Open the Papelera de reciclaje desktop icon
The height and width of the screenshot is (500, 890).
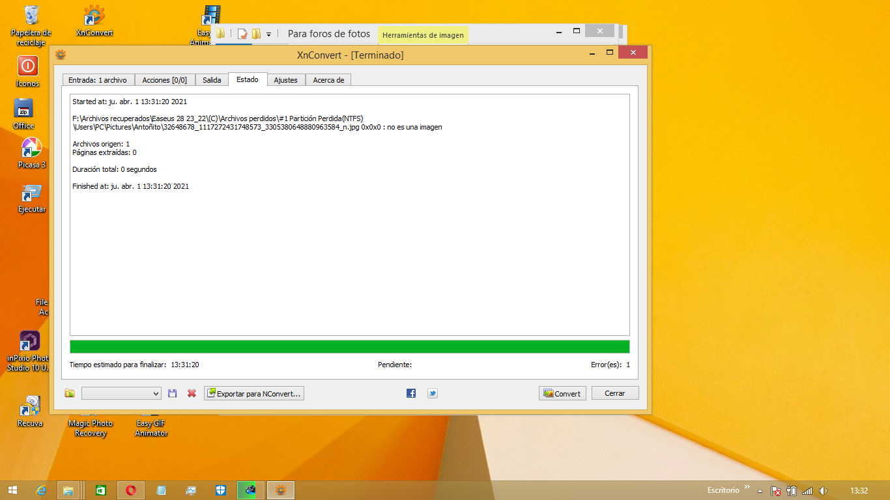pos(31,26)
